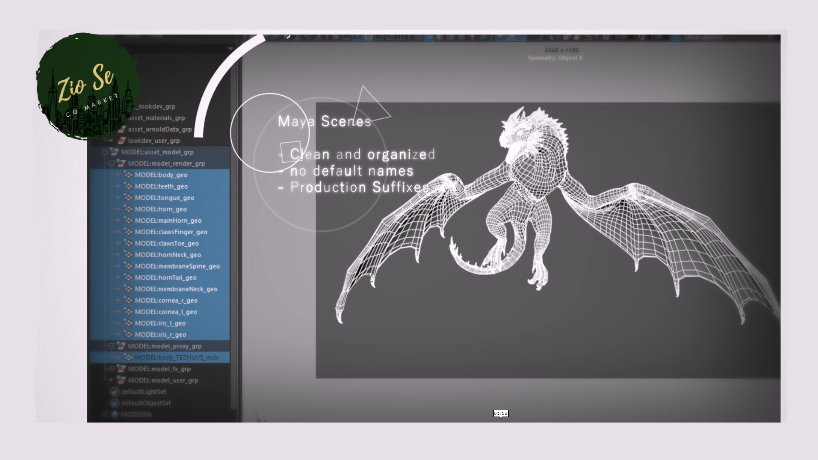Click the mesh icon beside MODEL:clawsFinger_geo
Screen dimensions: 818x460
coord(128,232)
